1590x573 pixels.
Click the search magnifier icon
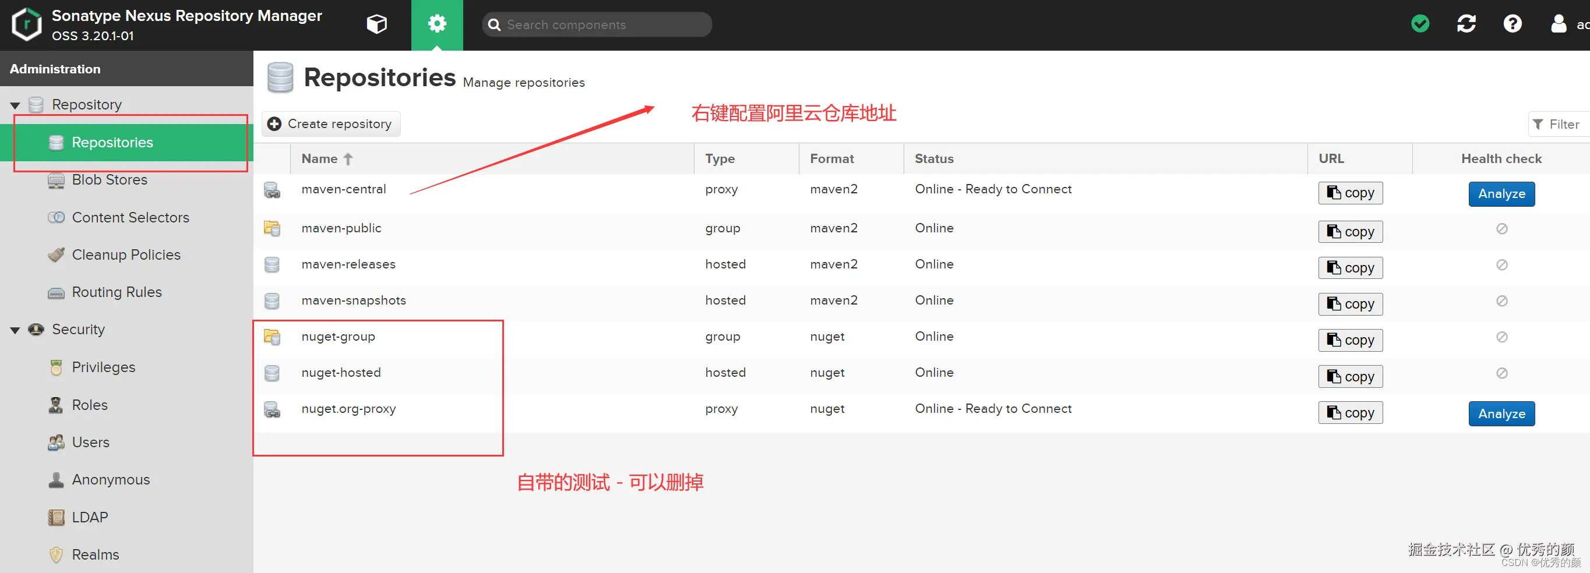point(494,24)
